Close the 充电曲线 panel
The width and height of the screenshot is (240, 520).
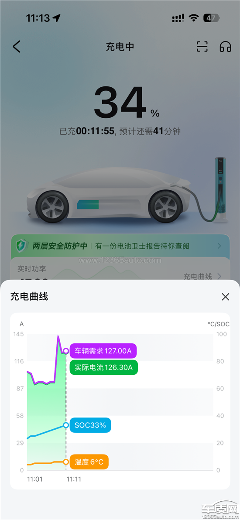click(x=226, y=297)
